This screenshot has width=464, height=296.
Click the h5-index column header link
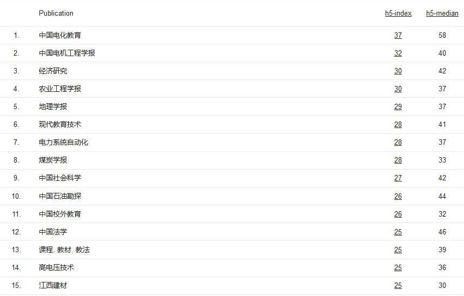(398, 14)
